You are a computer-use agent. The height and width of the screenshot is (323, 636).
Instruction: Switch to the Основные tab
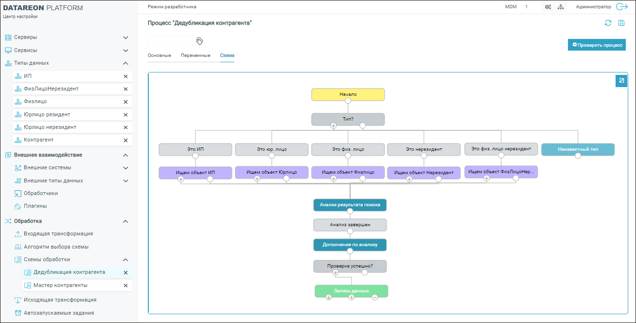[x=159, y=55]
